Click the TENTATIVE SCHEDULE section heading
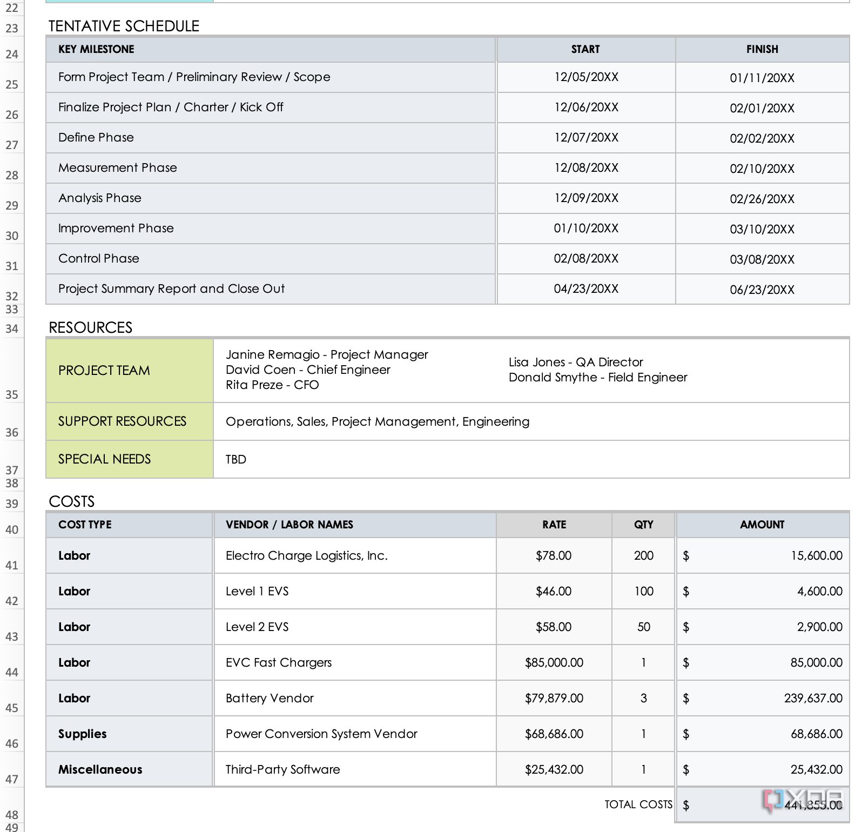 coord(124,26)
